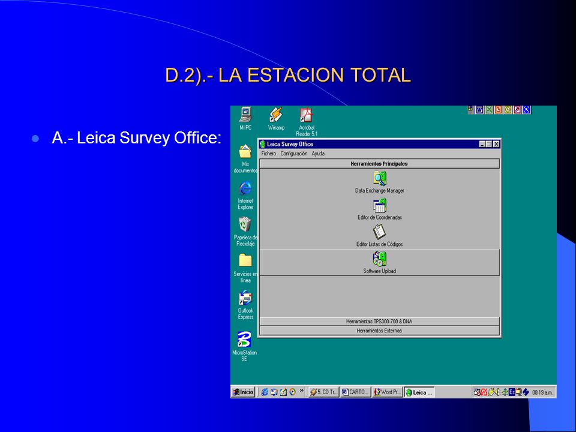
Task: Select the Mis documentos desktop folder
Action: [x=245, y=158]
